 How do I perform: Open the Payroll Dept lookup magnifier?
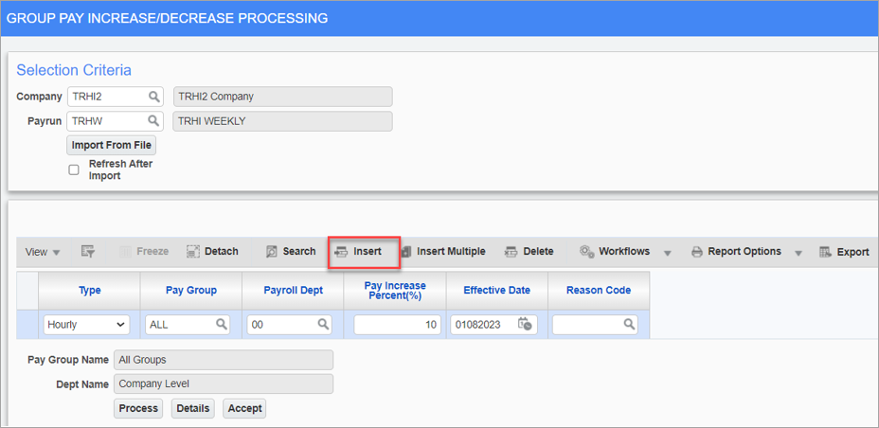point(323,324)
